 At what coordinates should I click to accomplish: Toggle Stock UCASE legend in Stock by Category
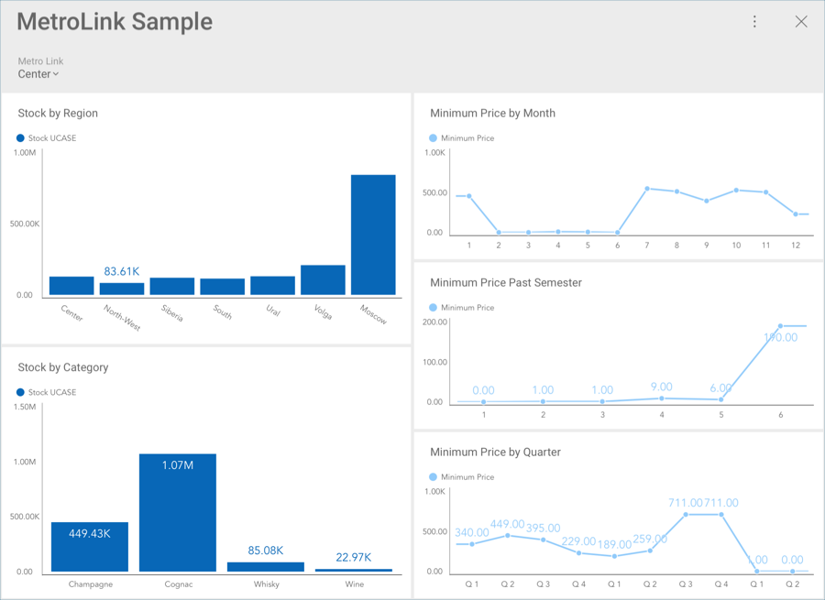(x=47, y=392)
